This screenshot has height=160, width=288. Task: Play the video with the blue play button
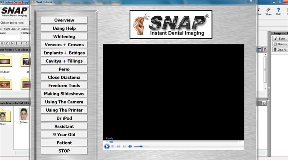pos(107,147)
